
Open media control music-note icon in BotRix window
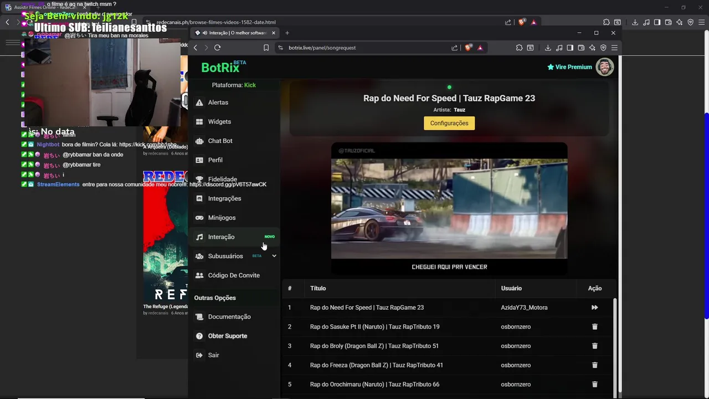point(559,48)
